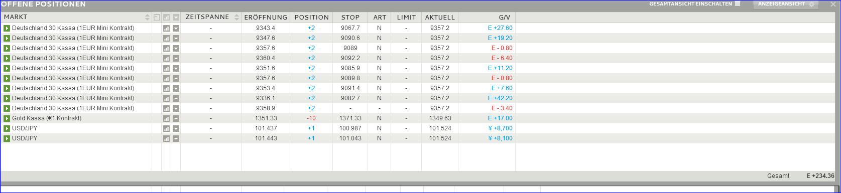Select the ART column header
This screenshot has height=193, width=841.
tap(379, 17)
